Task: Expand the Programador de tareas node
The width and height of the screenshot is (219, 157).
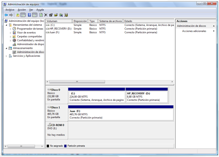Action: click(10, 29)
